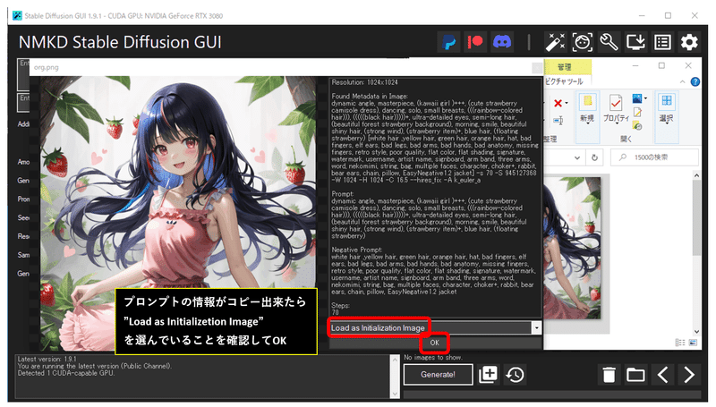The height and width of the screenshot is (407, 716).
Task: Click the strawberry girl thumbnail in Explorer
Action: click(x=572, y=248)
